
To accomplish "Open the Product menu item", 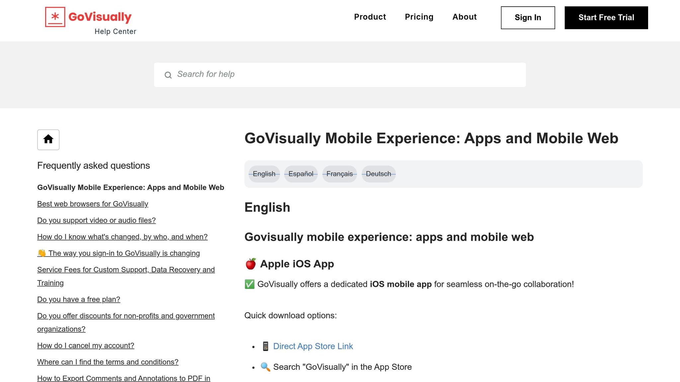I will click(x=370, y=17).
